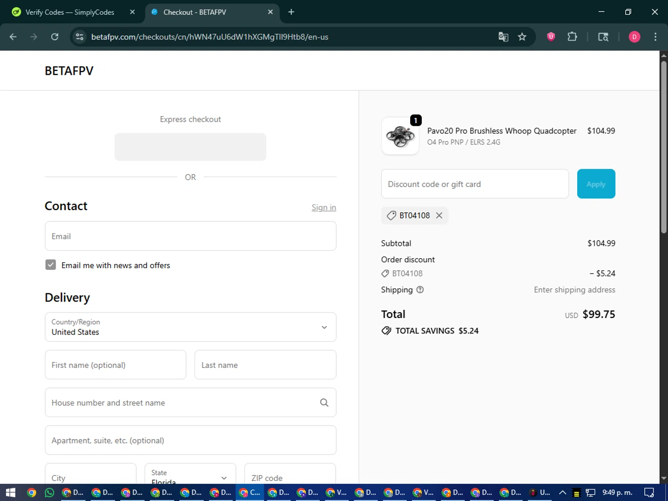Bookmark this page with the star icon
The height and width of the screenshot is (501, 668).
522,37
